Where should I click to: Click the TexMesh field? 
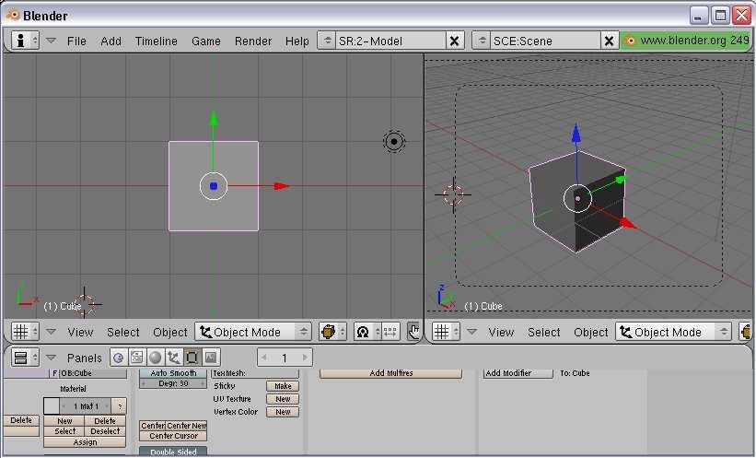256,373
